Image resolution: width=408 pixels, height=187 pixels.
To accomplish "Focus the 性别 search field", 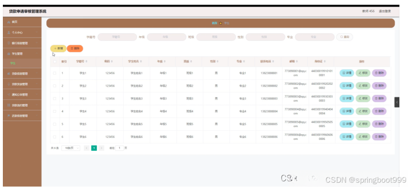I will 265,37.
